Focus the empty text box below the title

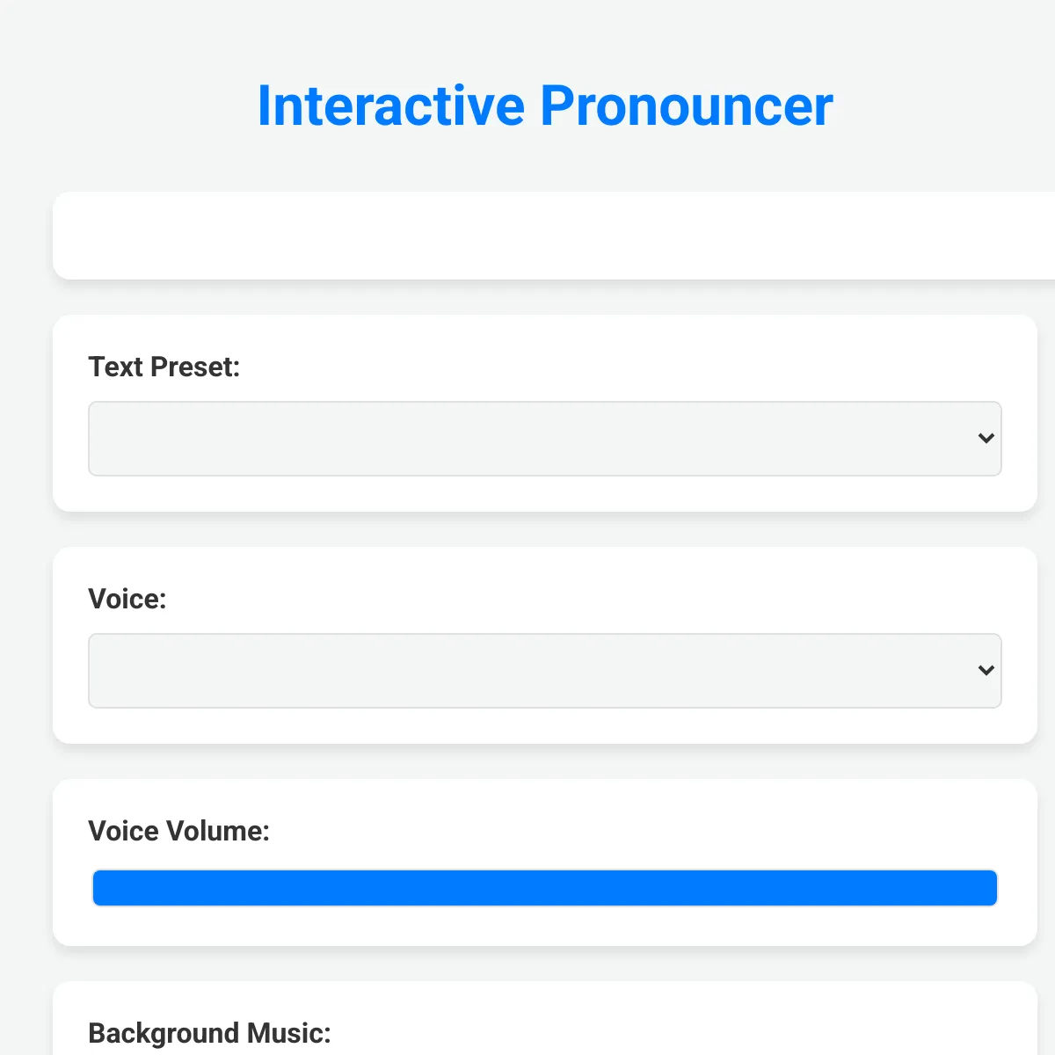click(554, 236)
